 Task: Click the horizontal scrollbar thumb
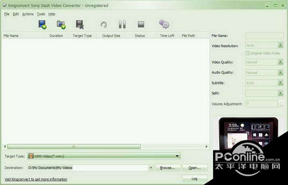74,146
